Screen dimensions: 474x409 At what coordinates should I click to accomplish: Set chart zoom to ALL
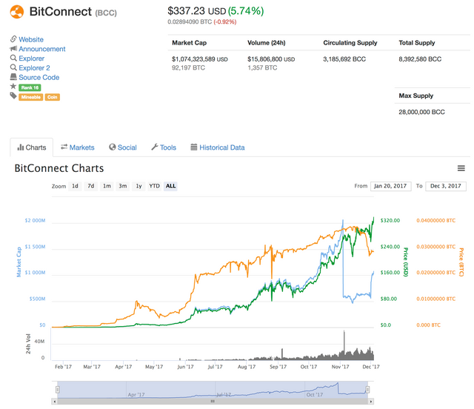pos(170,186)
